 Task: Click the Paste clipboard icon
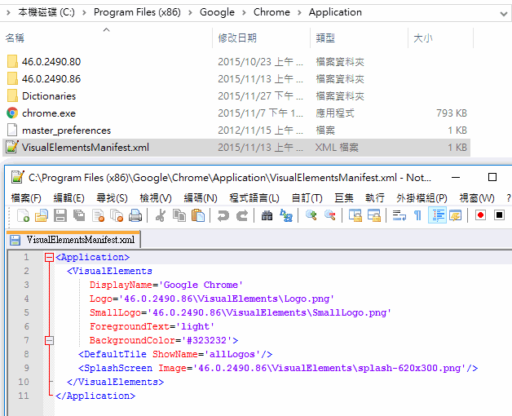click(198, 215)
